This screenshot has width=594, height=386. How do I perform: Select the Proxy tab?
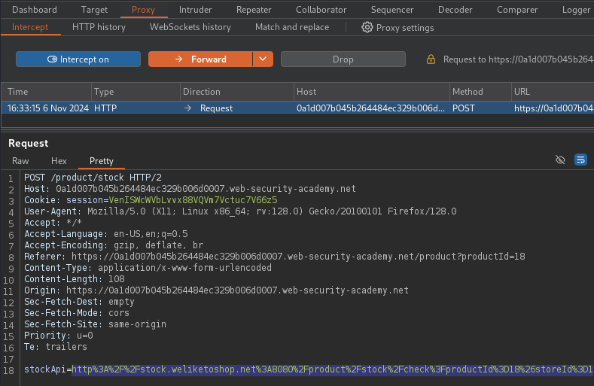(x=143, y=10)
